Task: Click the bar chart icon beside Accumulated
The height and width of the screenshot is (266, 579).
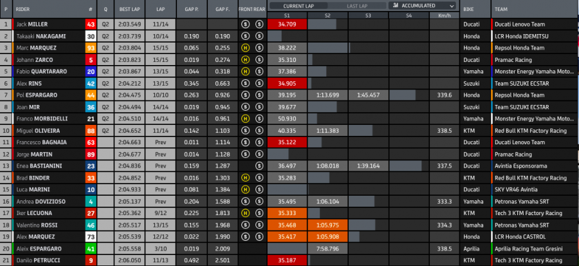Action: click(x=396, y=6)
